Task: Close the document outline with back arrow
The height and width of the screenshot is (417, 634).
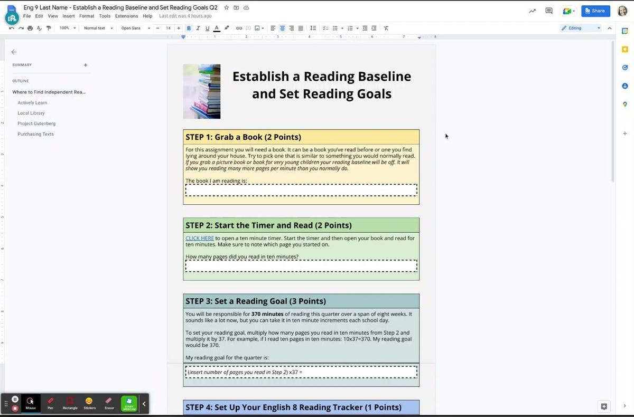Action: (14, 52)
